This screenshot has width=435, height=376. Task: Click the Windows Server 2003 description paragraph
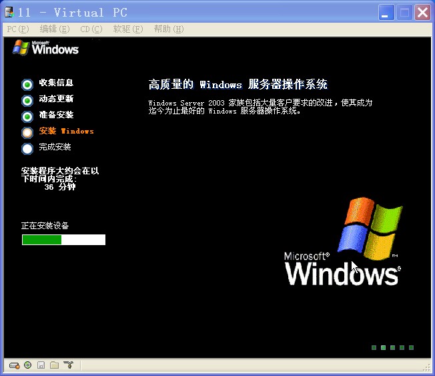click(260, 107)
